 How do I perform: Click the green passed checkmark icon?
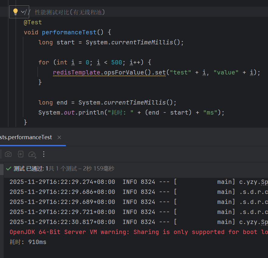click(x=9, y=169)
